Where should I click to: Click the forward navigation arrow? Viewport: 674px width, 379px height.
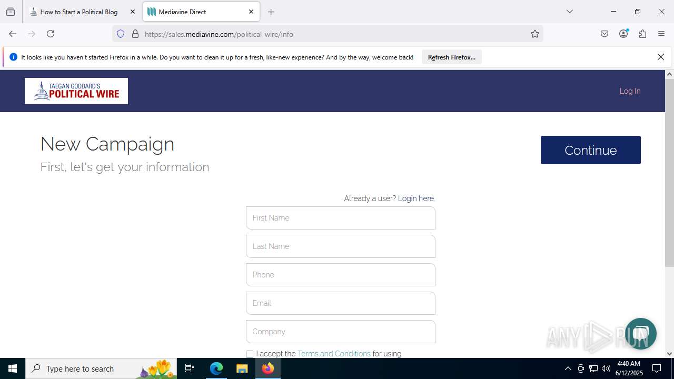(32, 34)
